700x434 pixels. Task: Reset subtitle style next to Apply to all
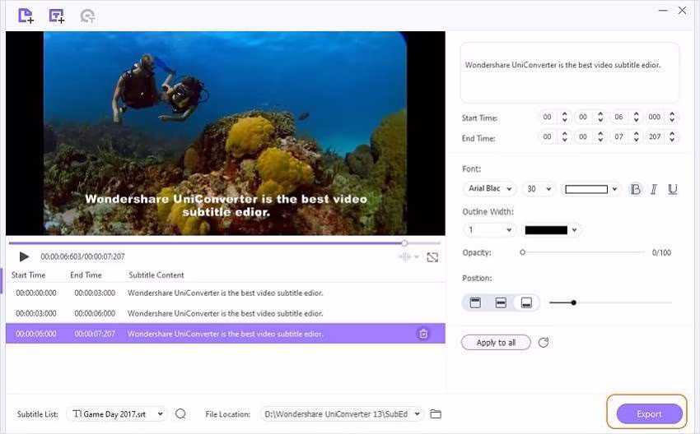click(x=544, y=343)
